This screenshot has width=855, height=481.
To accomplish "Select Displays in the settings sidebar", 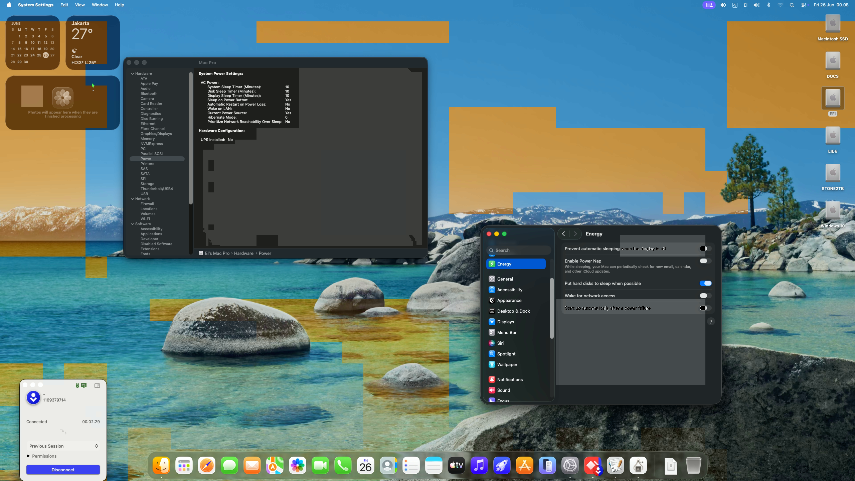I will pyautogui.click(x=516, y=322).
